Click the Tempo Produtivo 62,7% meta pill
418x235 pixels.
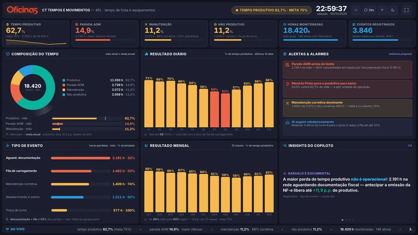[271, 10]
